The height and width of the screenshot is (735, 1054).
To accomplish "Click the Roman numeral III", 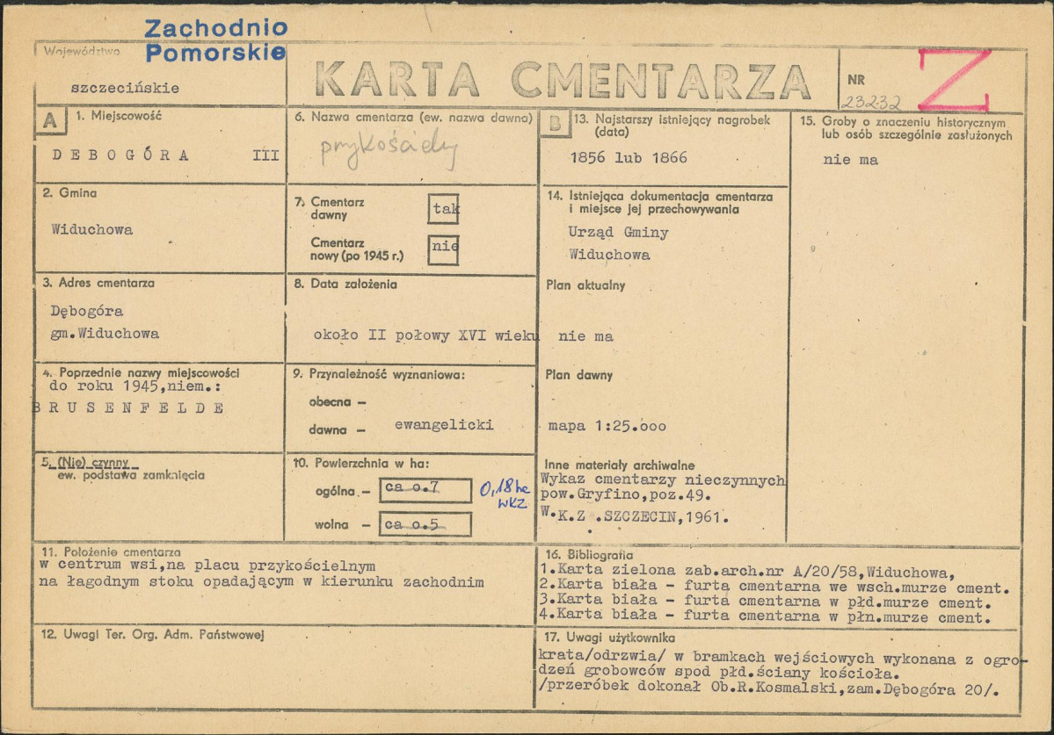I will click(x=265, y=155).
